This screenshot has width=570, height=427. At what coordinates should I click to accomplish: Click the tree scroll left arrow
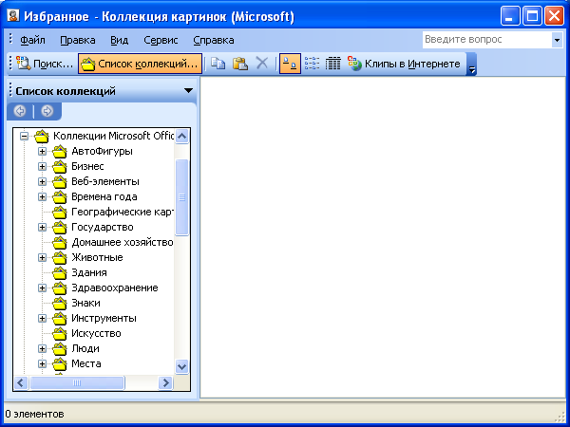pyautogui.click(x=21, y=382)
